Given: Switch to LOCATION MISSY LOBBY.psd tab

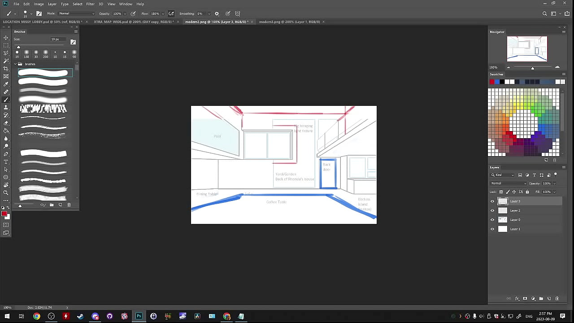Looking at the screenshot, I should [43, 22].
